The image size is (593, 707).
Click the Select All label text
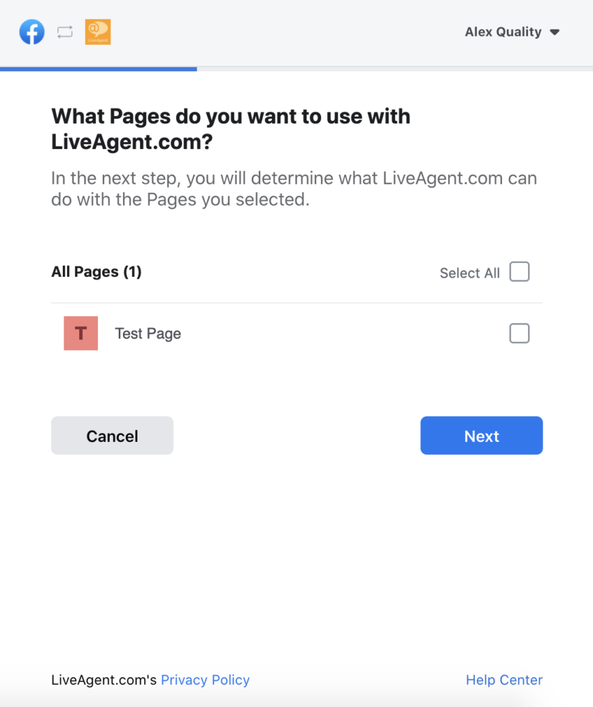tap(469, 273)
